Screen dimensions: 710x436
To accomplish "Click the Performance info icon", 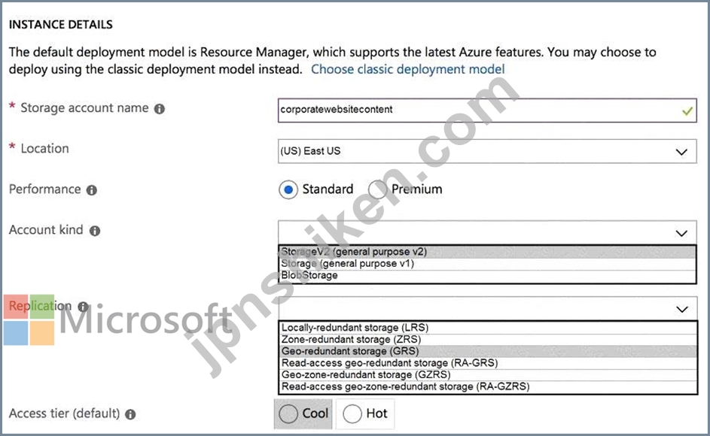I will 91,190.
